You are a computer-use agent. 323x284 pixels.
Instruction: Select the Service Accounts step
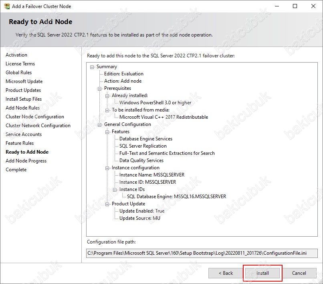[24, 134]
